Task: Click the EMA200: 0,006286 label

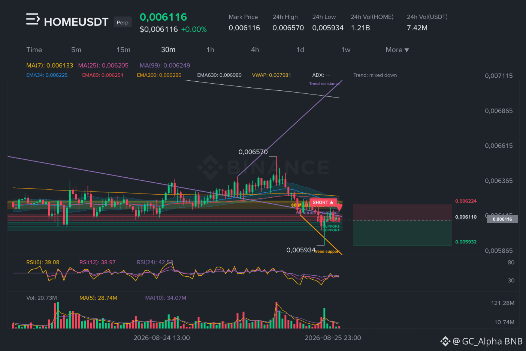Action: click(159, 75)
